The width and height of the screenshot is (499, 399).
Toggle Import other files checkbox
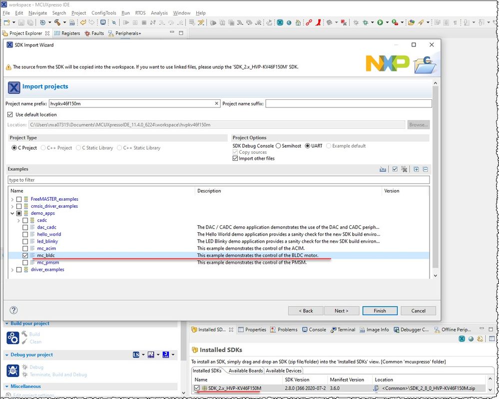(235, 158)
